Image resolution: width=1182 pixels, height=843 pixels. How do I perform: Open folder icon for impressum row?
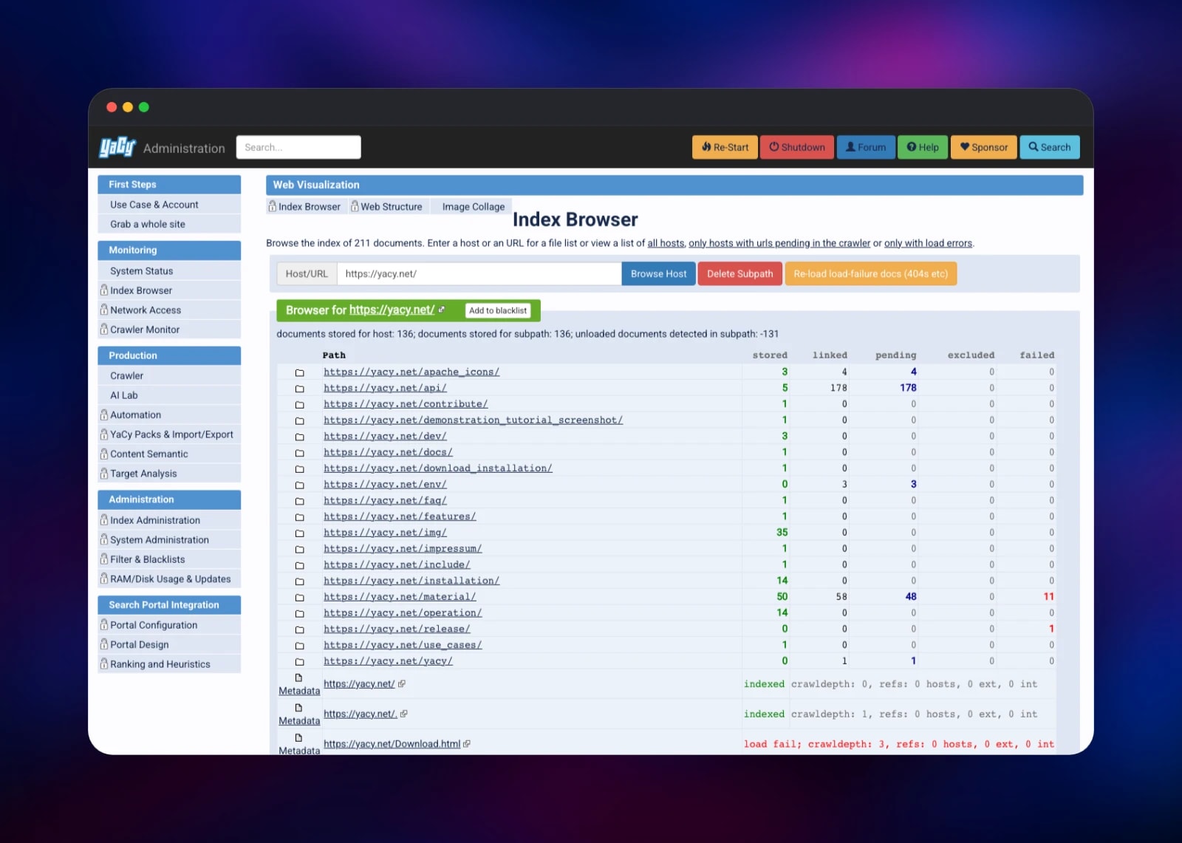pos(299,550)
